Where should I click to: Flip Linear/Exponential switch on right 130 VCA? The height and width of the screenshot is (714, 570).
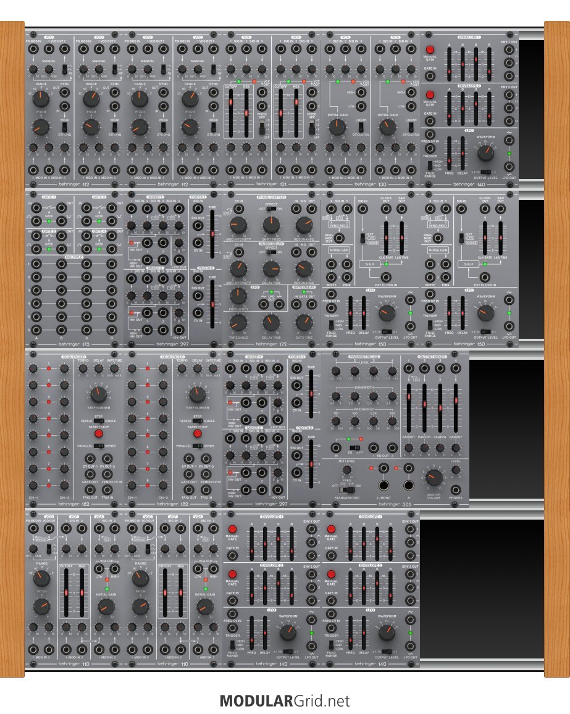(411, 127)
